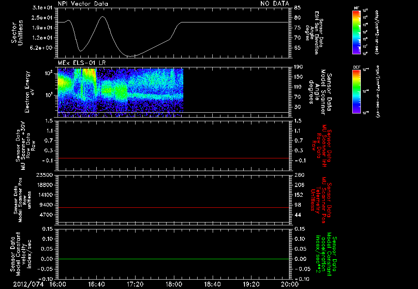Click the 'Model Scanner Pos Raw' axis label

point(23,200)
